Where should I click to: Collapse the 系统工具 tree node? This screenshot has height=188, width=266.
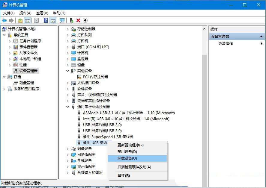coord(4,35)
